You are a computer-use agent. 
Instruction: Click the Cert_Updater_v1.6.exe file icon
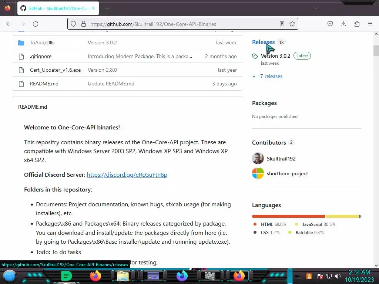pos(21,70)
